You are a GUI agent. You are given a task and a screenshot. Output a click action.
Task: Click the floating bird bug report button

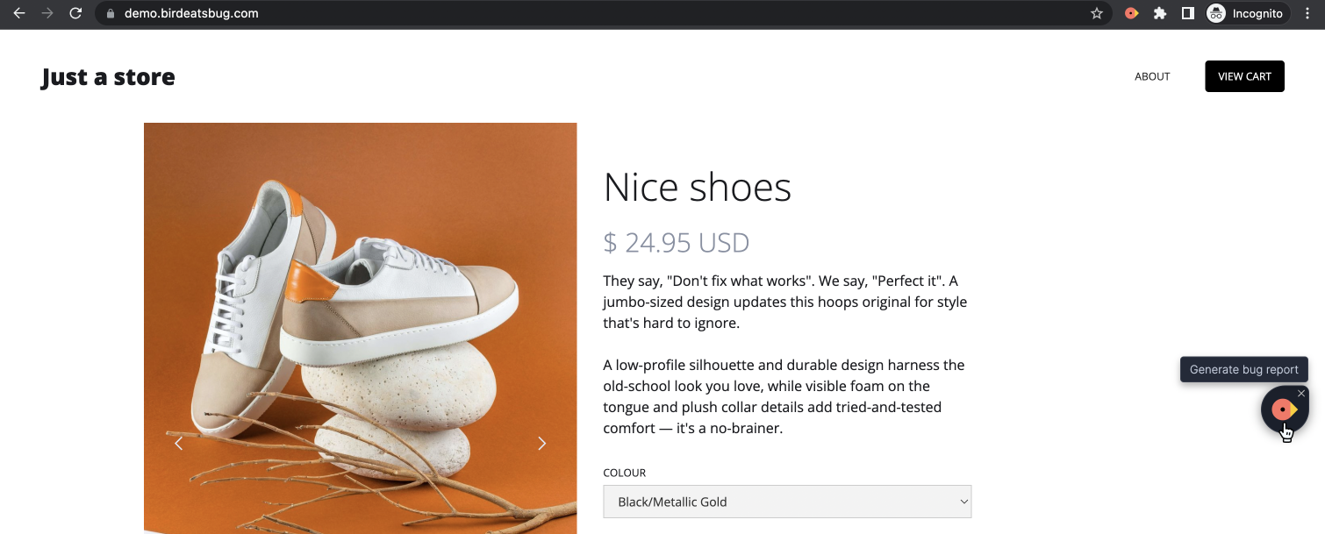pos(1284,409)
